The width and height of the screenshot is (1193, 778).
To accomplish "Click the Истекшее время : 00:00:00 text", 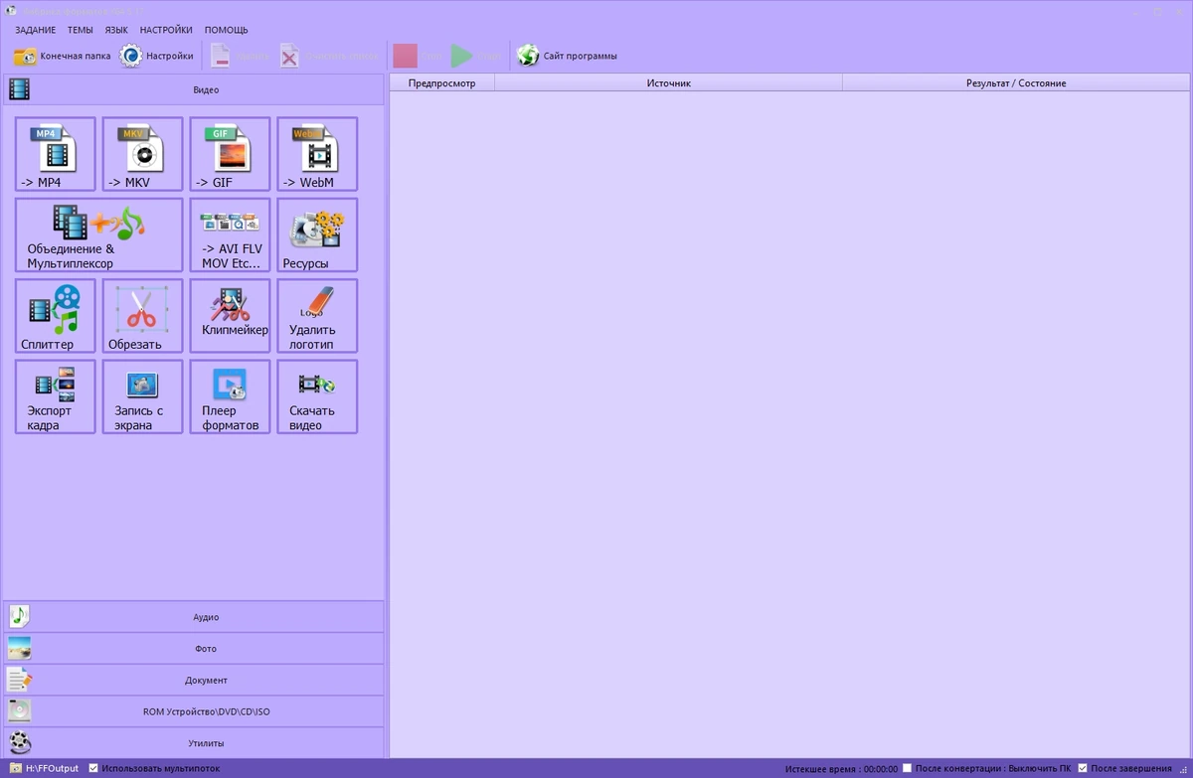I will tap(841, 769).
